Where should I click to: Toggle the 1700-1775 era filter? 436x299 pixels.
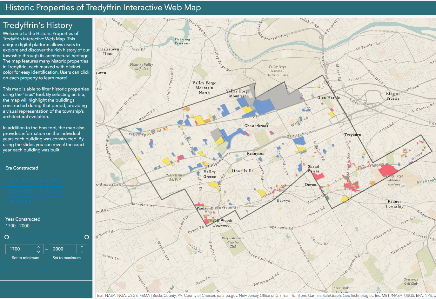pyautogui.click(x=21, y=181)
